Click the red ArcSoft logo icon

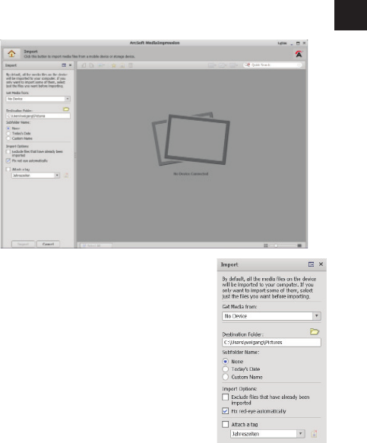pos(299,54)
